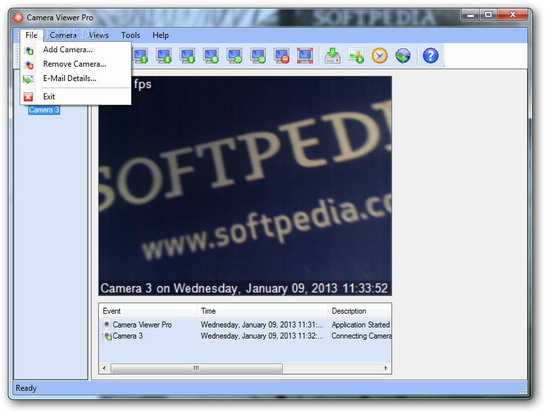Click the 11:32 time cell
This screenshot has height=413, width=546.
pos(262,336)
